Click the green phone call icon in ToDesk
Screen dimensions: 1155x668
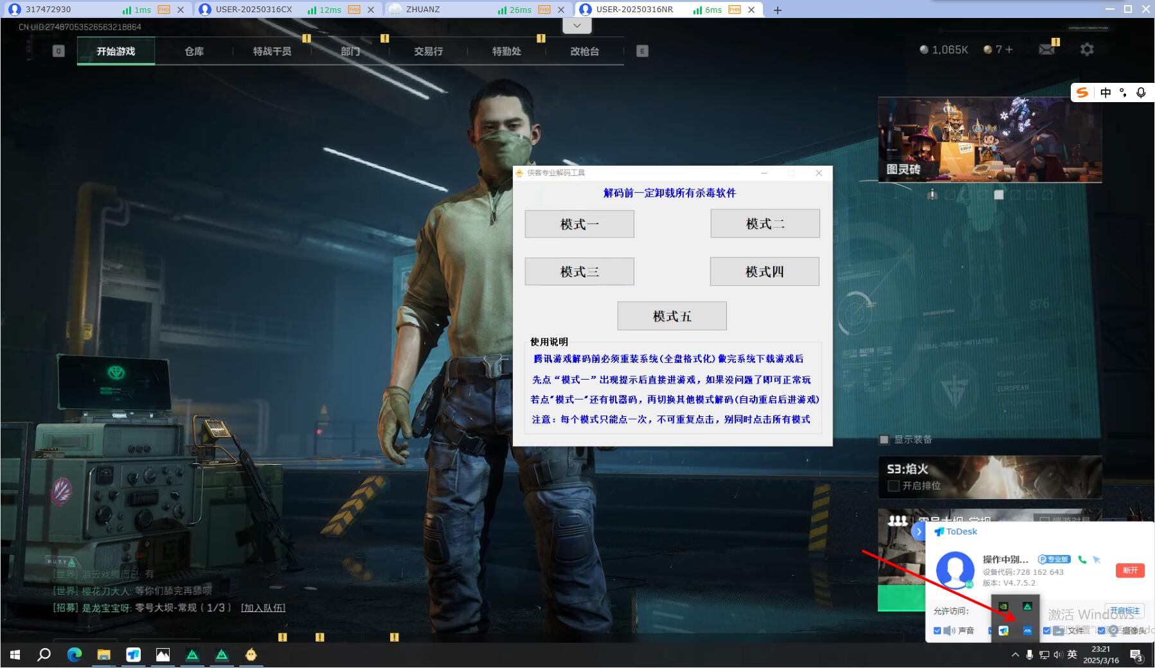[x=1082, y=559]
